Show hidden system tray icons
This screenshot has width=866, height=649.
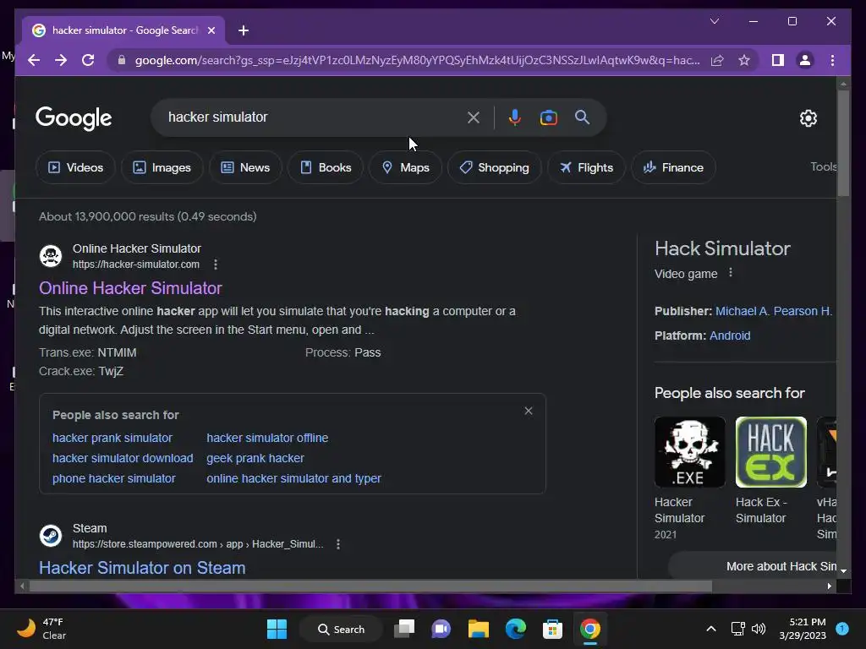711,629
